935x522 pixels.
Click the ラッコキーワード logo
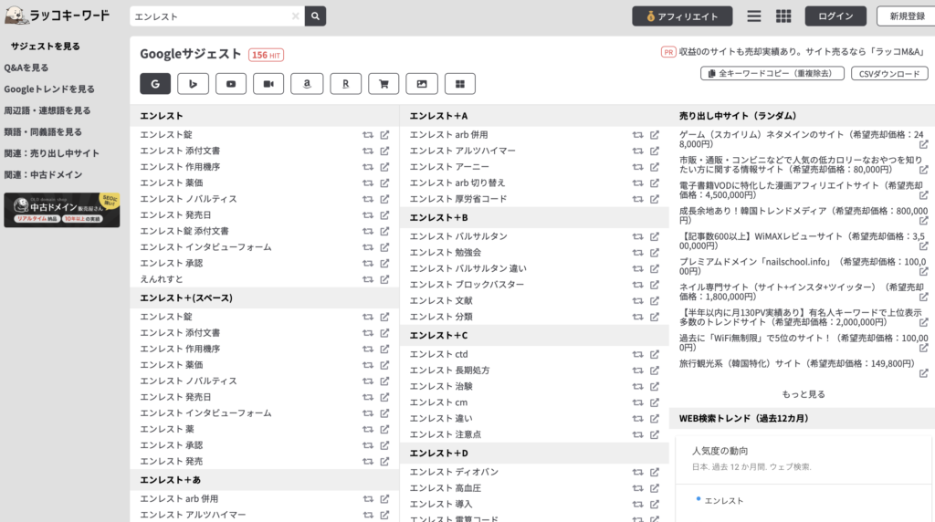click(x=58, y=16)
